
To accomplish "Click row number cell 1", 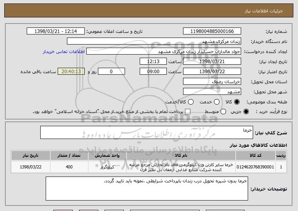I will click(281, 167).
